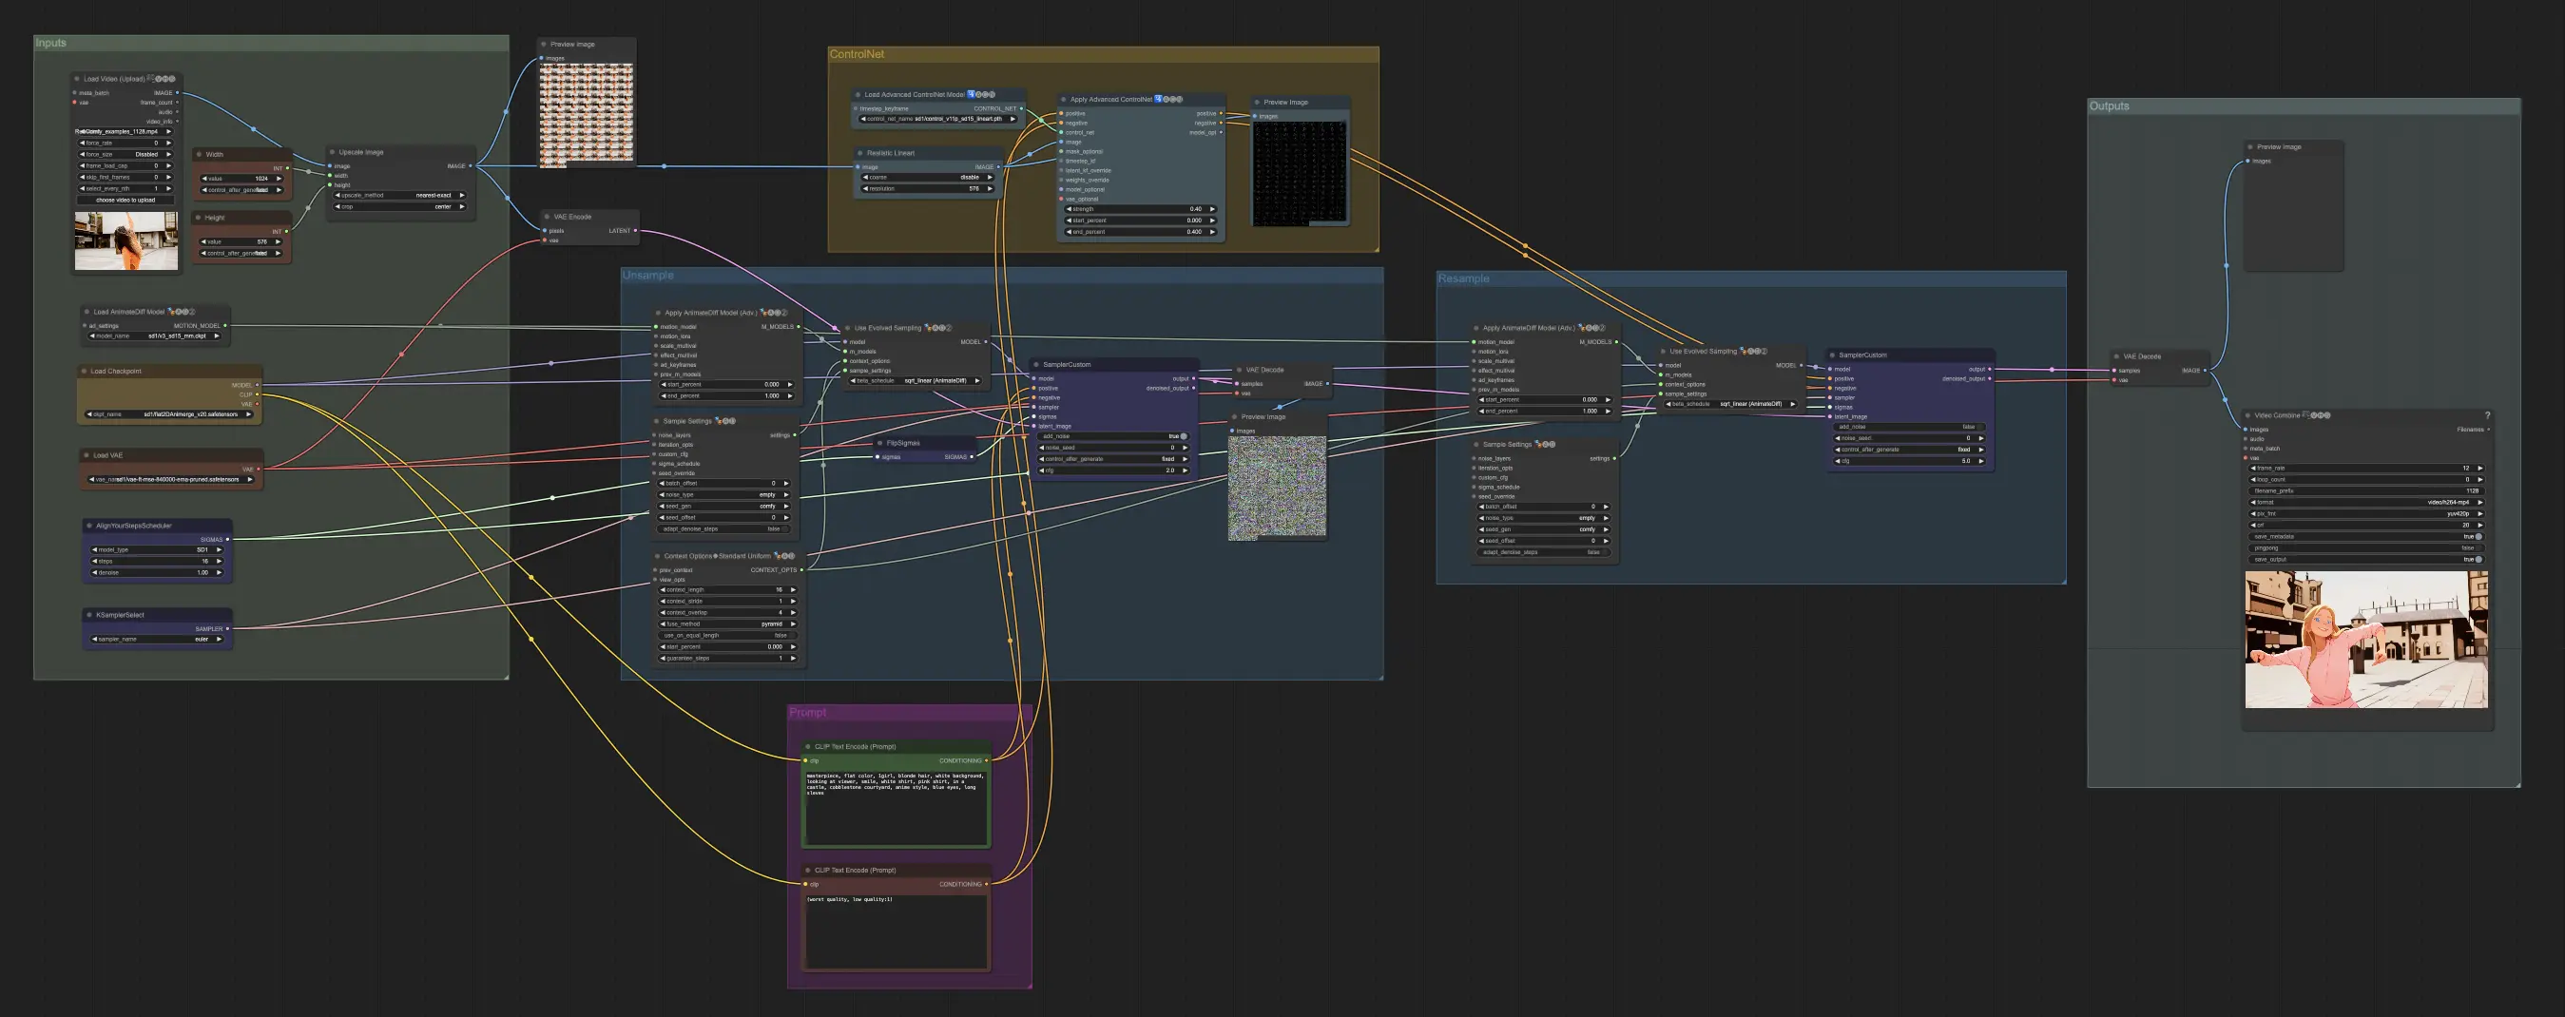2565x1017 pixels.
Task: Collapse the Load AnimateDiff Model node dot
Action: point(87,312)
